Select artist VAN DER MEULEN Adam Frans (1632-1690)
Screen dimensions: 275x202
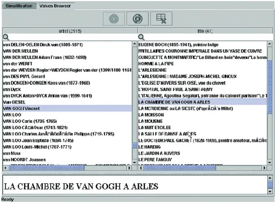coord(67,57)
